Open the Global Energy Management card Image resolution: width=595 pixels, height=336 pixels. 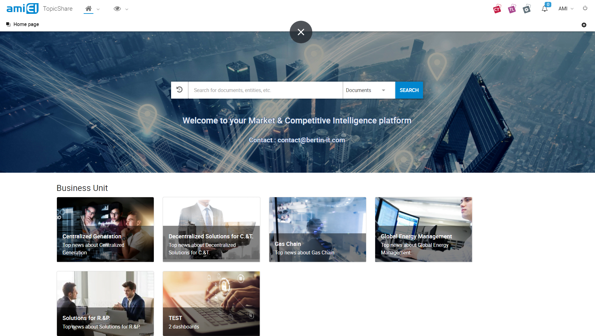(x=424, y=230)
